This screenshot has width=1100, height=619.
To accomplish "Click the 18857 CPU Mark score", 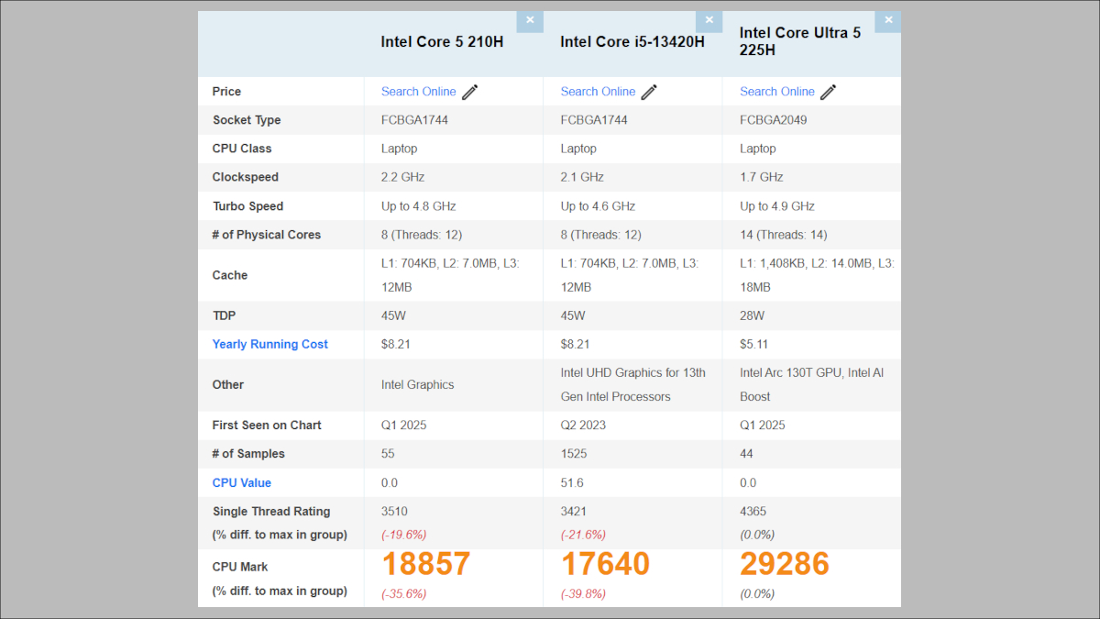I will (x=426, y=564).
